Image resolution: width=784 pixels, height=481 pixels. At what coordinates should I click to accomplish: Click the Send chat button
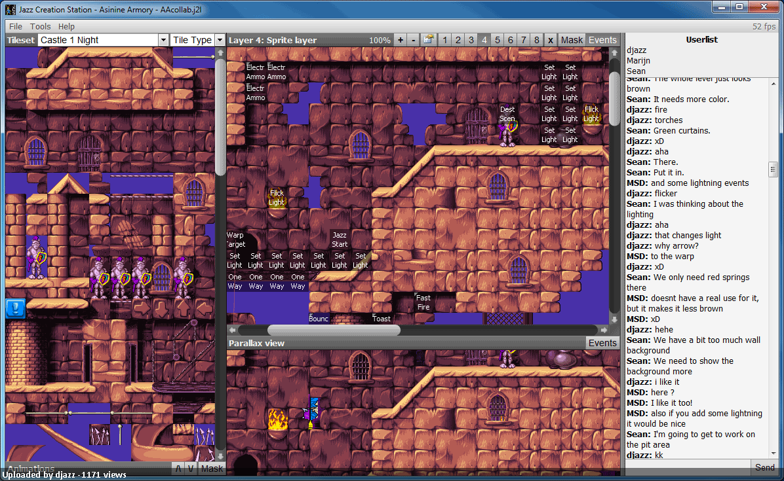click(764, 467)
